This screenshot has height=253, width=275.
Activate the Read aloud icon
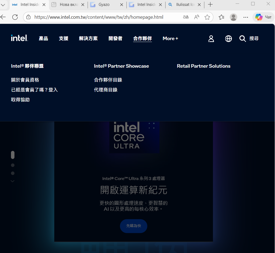pyautogui.click(x=197, y=17)
